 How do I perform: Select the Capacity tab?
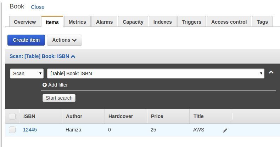[x=133, y=22]
